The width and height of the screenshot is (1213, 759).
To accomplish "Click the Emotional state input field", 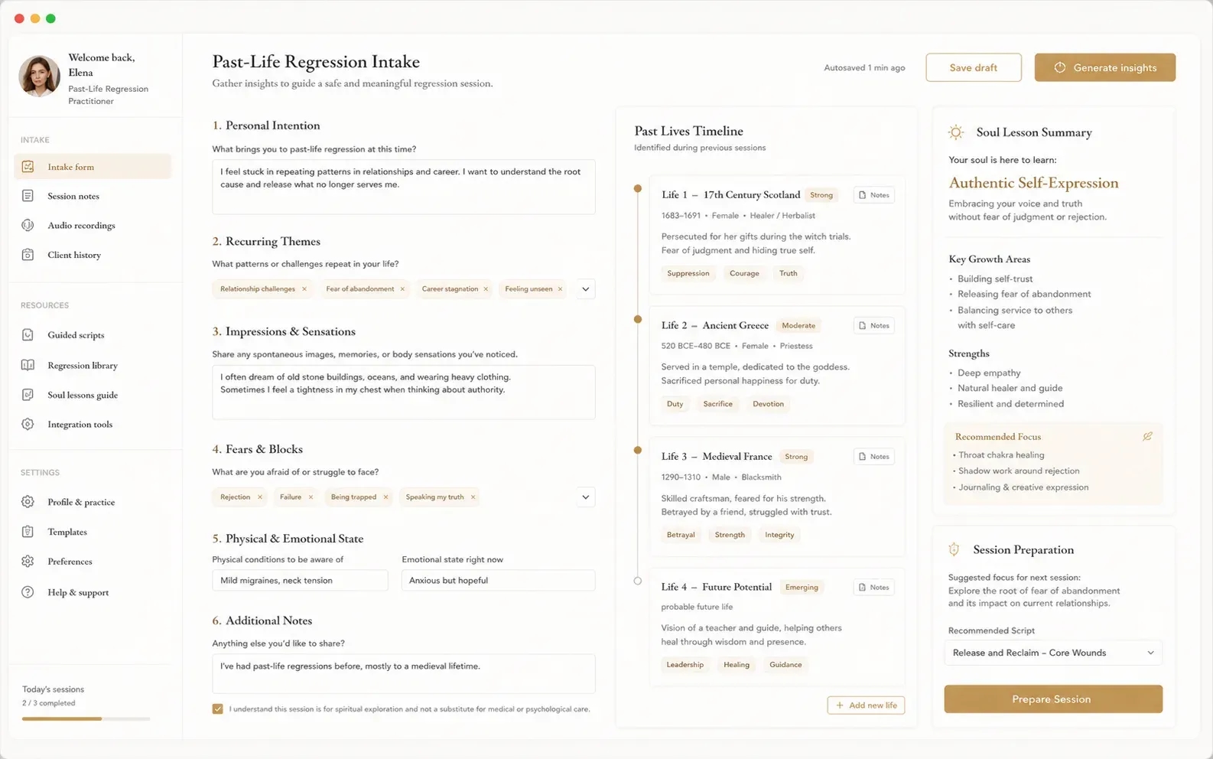I will [498, 581].
